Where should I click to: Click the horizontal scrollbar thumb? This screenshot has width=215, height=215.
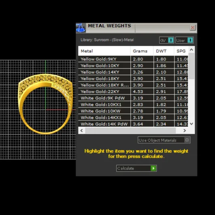tap(130, 130)
